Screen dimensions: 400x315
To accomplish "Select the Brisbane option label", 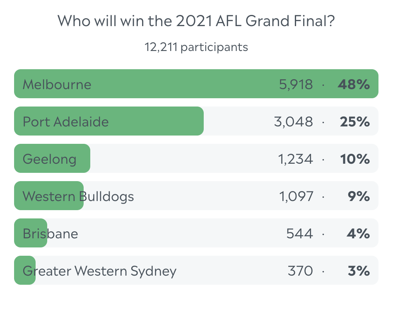I will (x=51, y=234).
